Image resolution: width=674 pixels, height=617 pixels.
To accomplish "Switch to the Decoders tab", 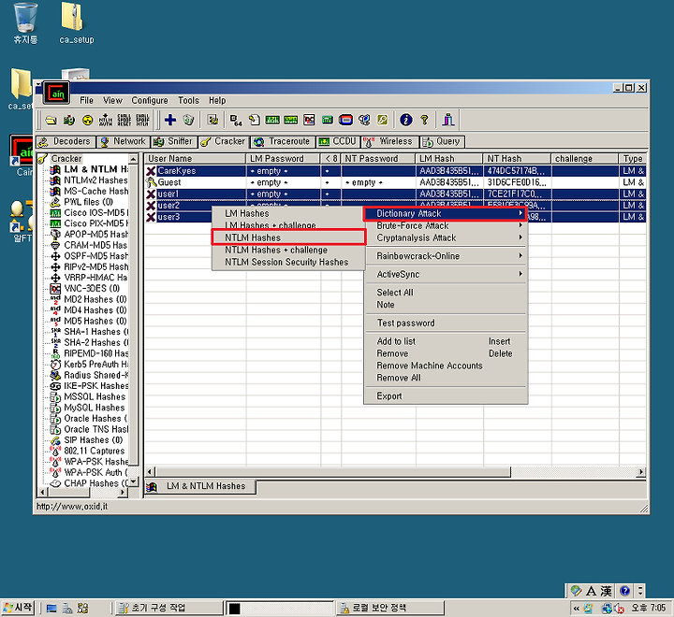I will coord(65,141).
